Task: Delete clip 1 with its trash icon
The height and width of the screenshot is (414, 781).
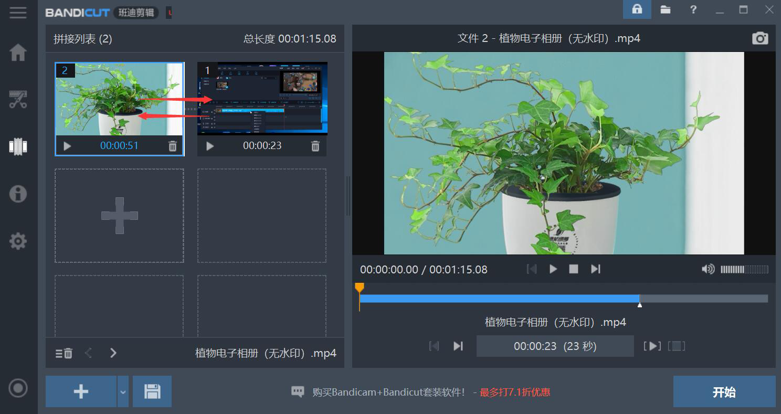Action: click(315, 146)
